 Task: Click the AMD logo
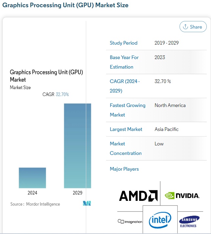138,196
